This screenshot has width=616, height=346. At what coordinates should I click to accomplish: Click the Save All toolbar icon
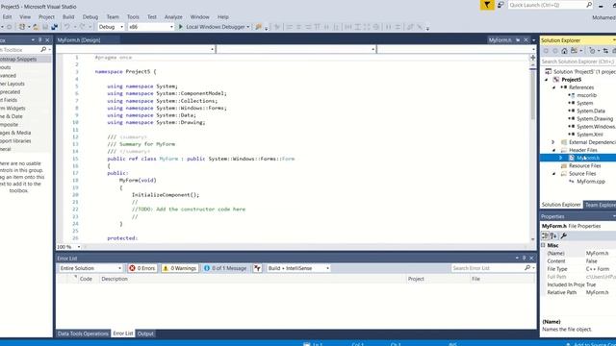(54, 27)
